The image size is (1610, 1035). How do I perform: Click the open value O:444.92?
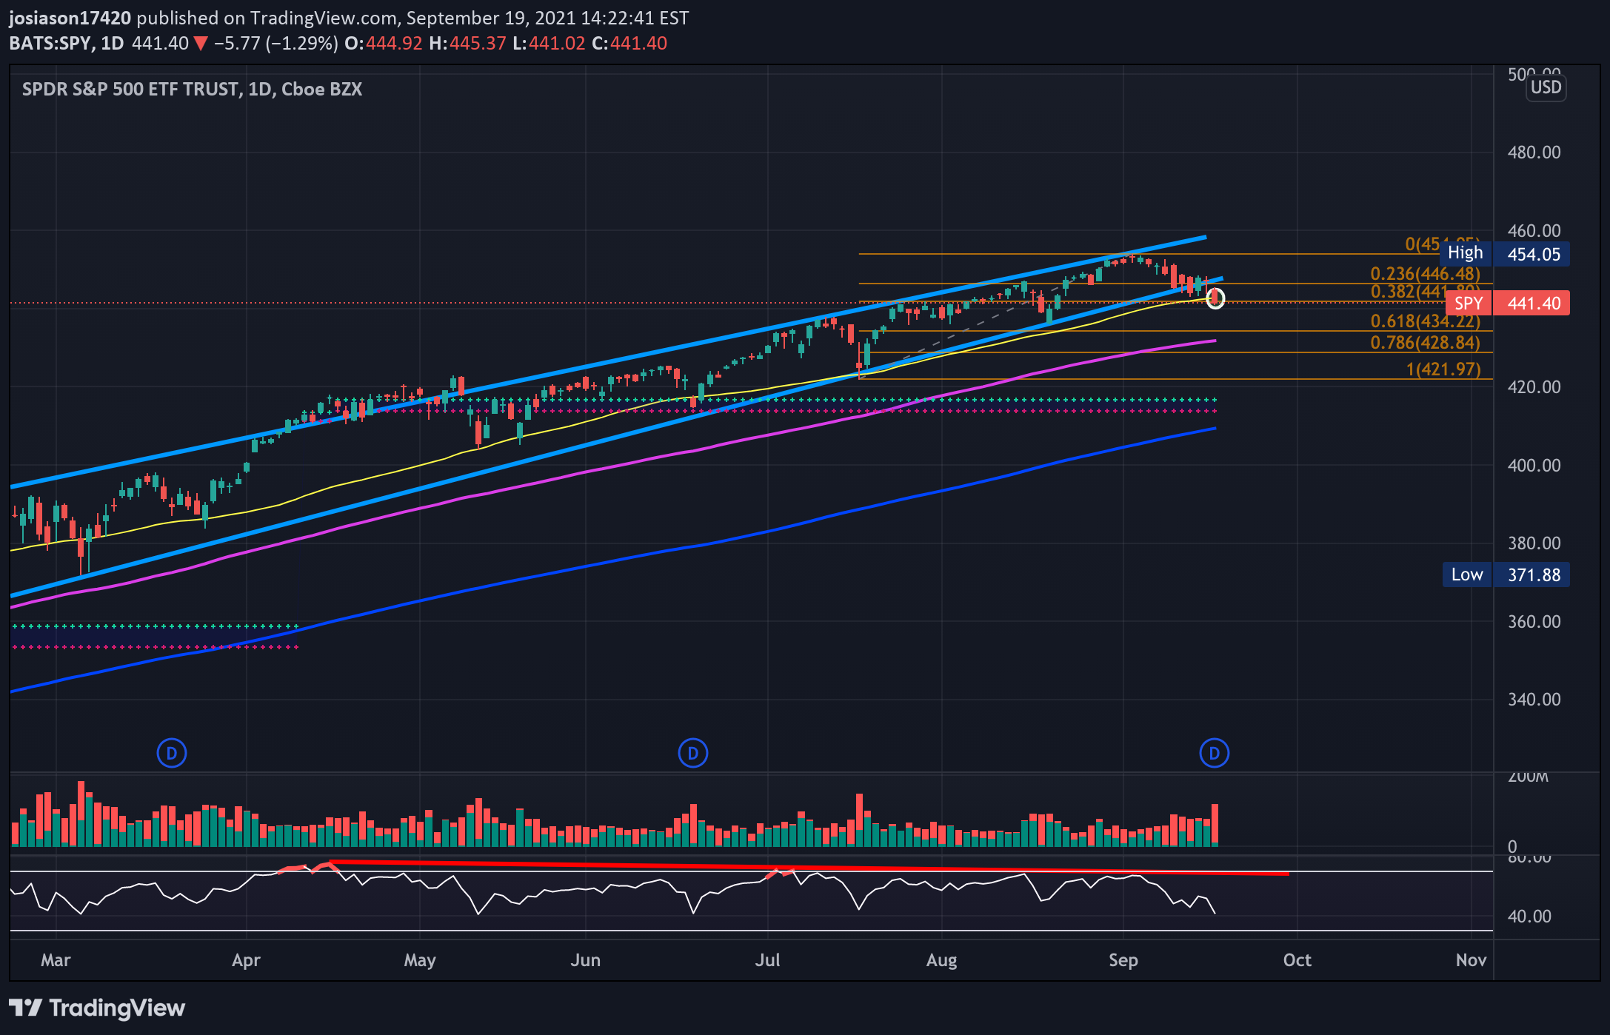point(384,43)
